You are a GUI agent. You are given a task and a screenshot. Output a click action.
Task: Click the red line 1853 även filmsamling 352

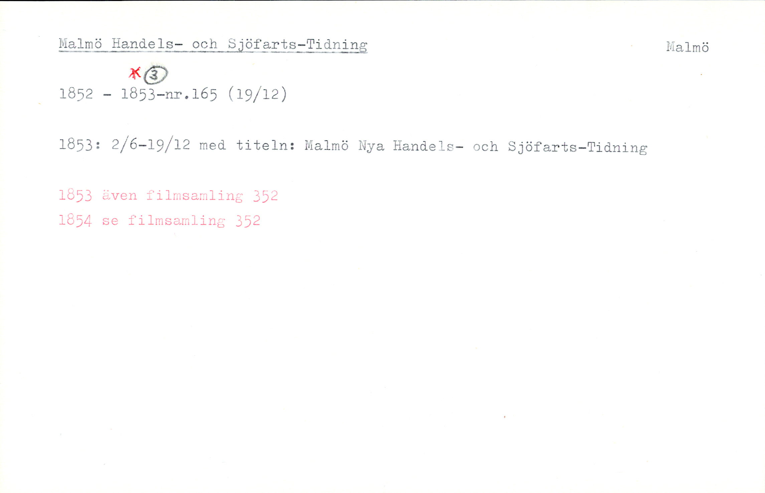(x=168, y=196)
